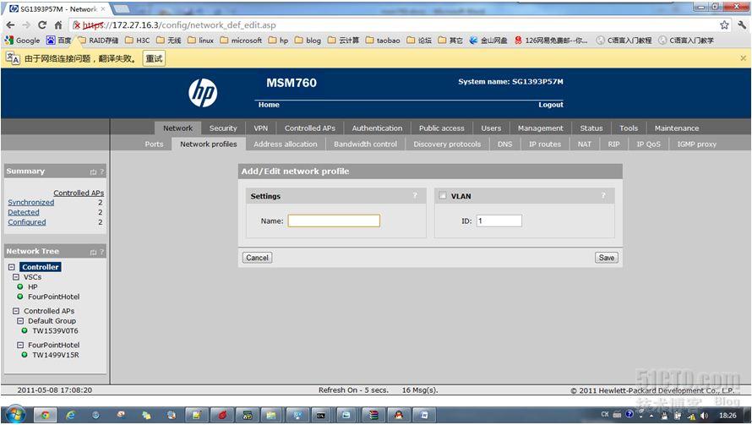
Task: Open Summary panel help icon
Action: click(x=101, y=172)
